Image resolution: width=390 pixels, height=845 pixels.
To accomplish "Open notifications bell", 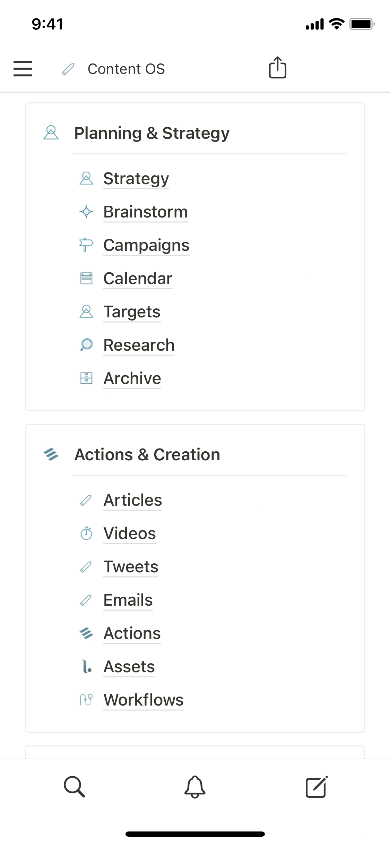I will (x=195, y=786).
